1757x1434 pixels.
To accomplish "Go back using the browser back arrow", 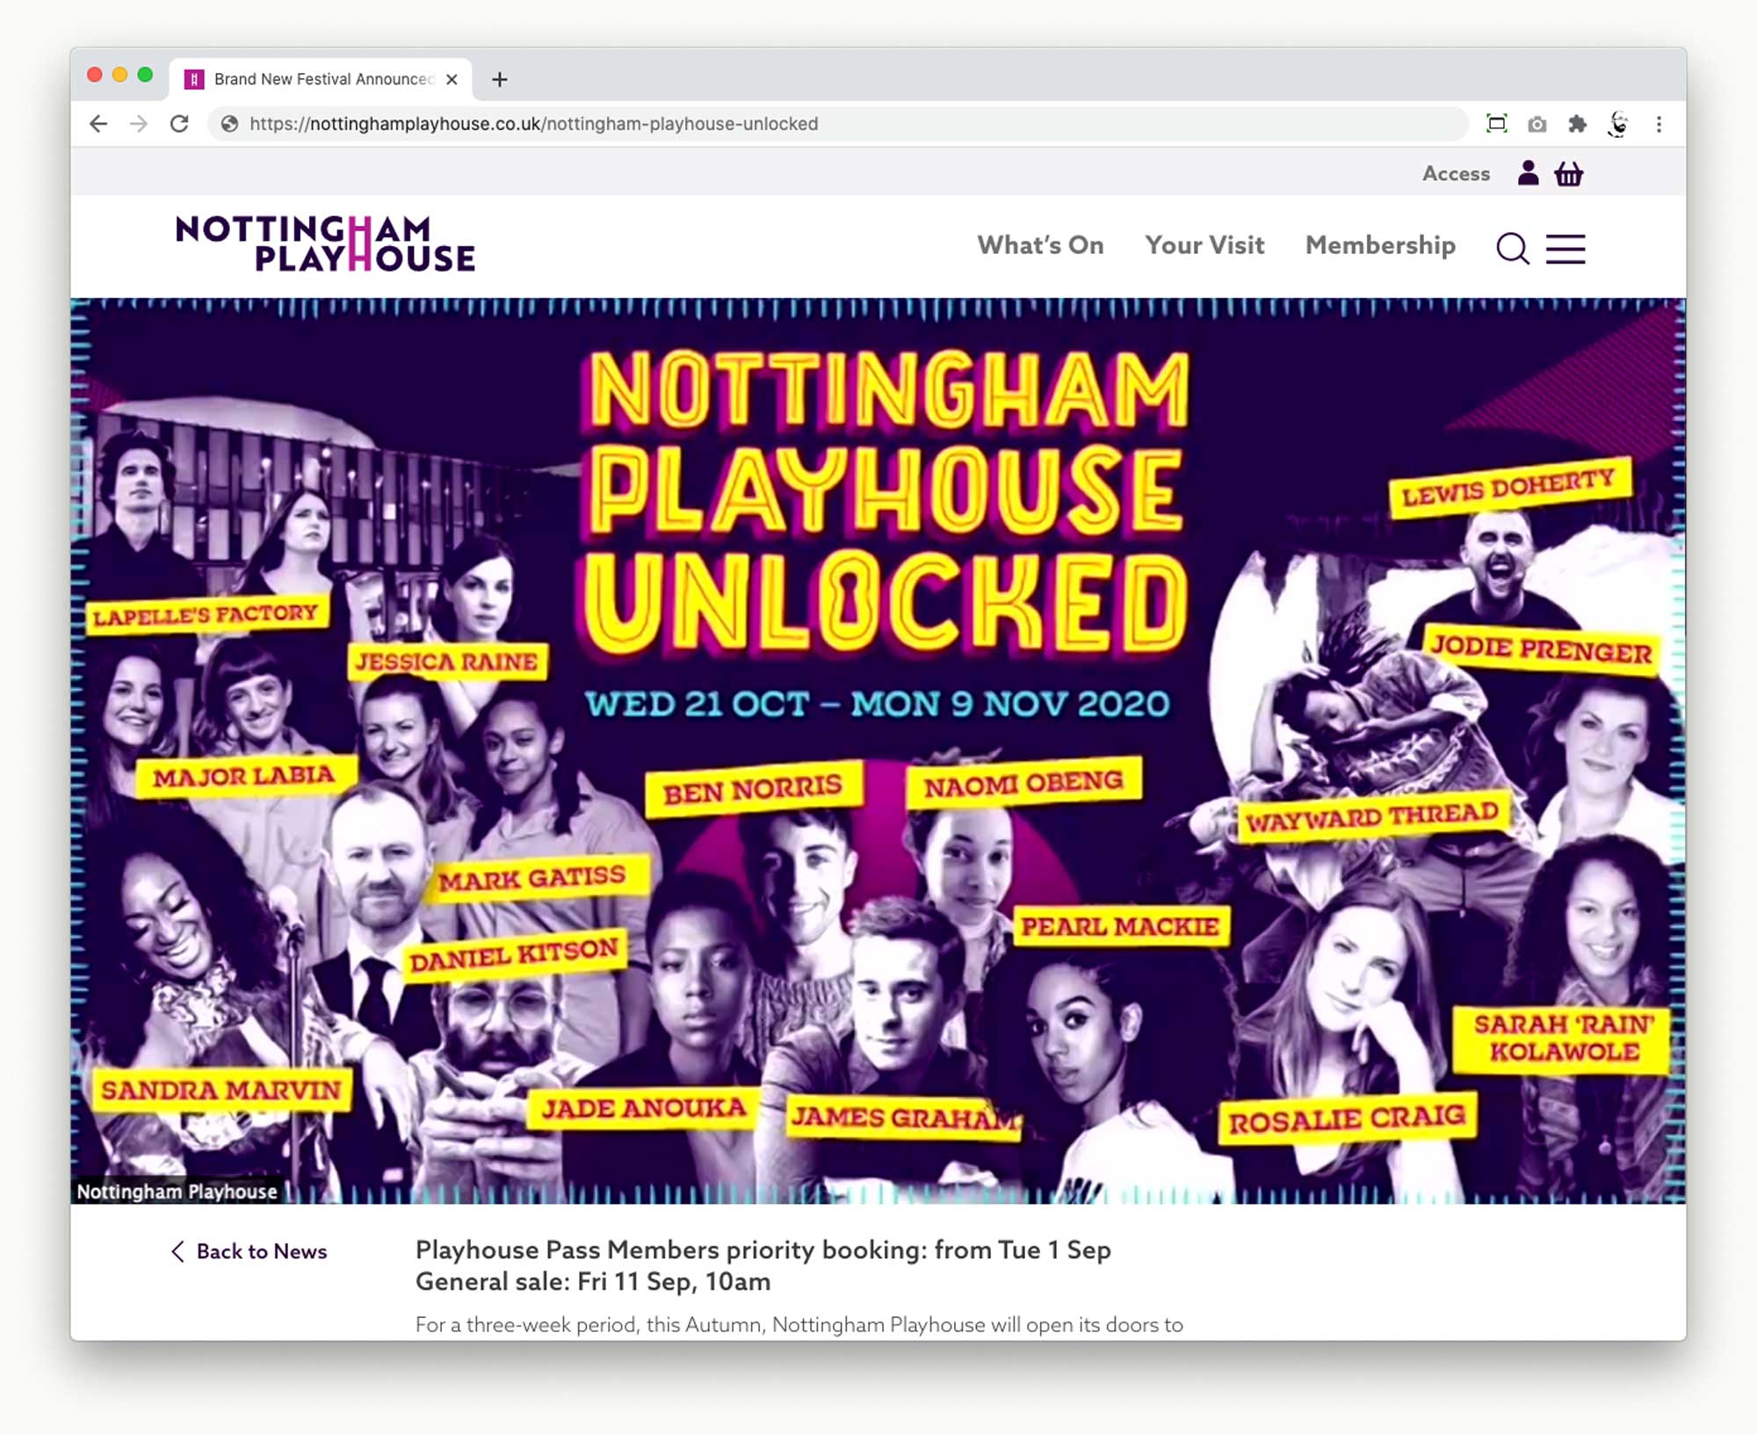I will [98, 124].
